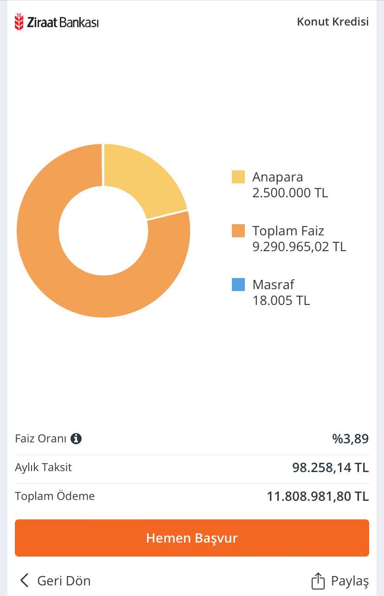Click the Aylık Taksit amount value
This screenshot has height=596, width=384.
click(330, 467)
